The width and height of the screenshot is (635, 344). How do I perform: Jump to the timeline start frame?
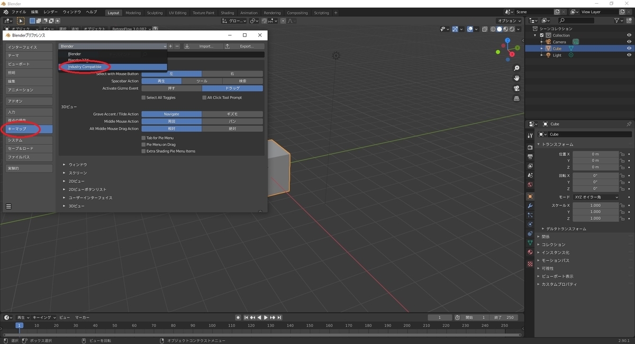coord(247,318)
